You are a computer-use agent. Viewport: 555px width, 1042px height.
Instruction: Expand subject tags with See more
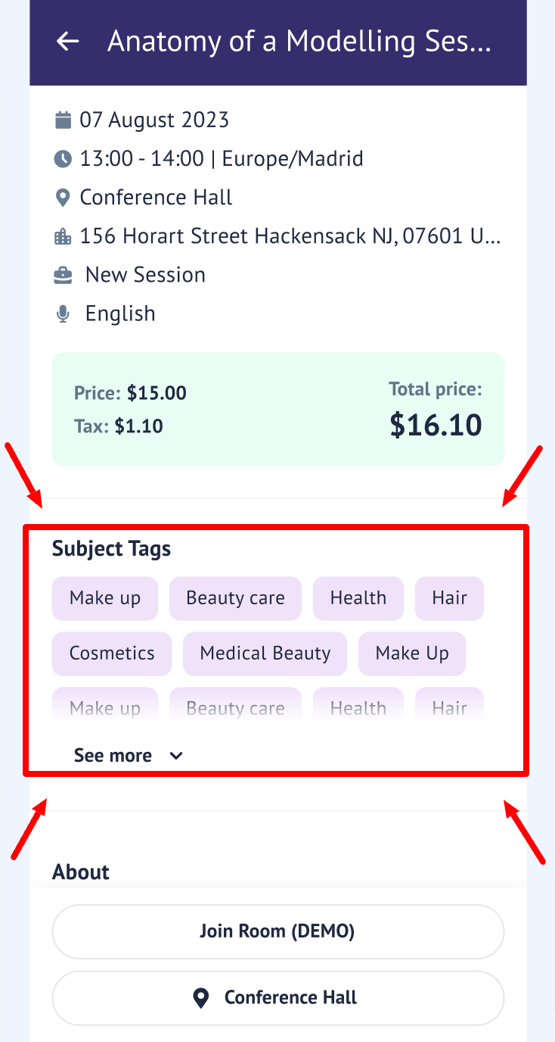pyautogui.click(x=113, y=756)
